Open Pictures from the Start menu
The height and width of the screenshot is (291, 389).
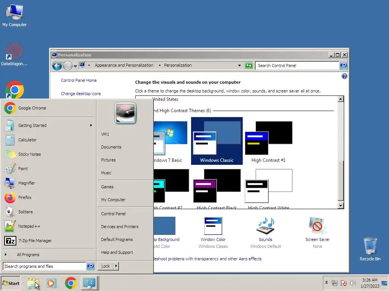(108, 160)
